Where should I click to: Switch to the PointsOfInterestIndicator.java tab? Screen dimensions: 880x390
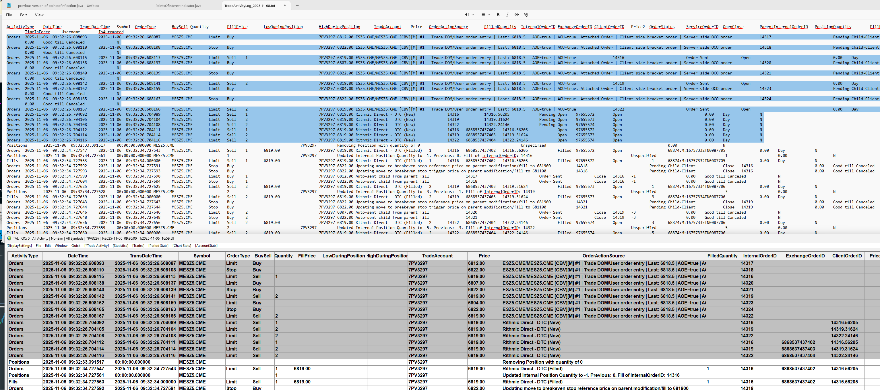point(178,5)
